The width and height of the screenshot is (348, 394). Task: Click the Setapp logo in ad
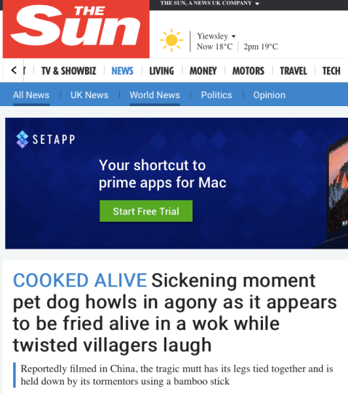click(x=46, y=139)
